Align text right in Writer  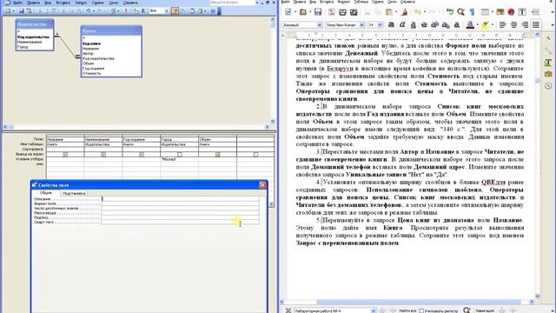coord(525,25)
